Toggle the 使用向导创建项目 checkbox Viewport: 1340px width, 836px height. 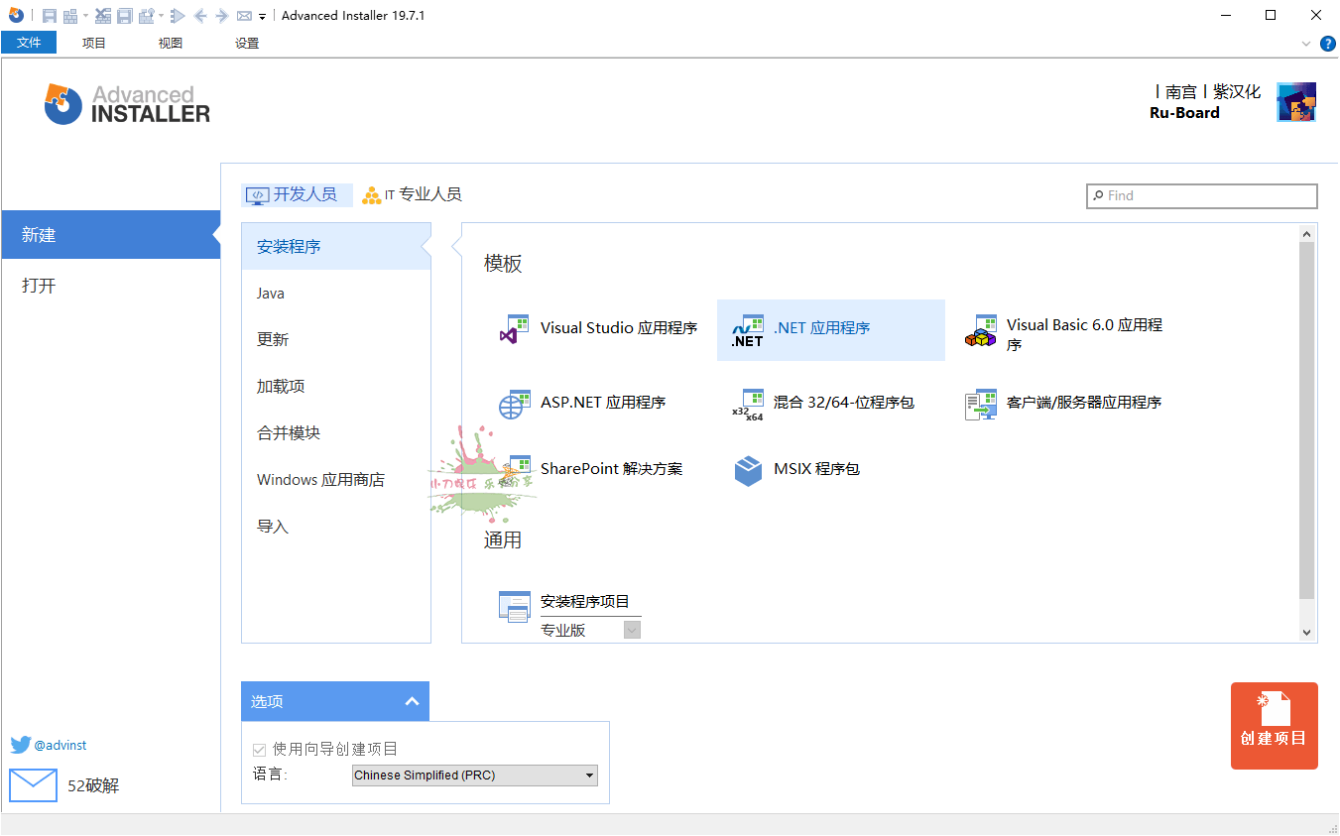click(x=259, y=749)
